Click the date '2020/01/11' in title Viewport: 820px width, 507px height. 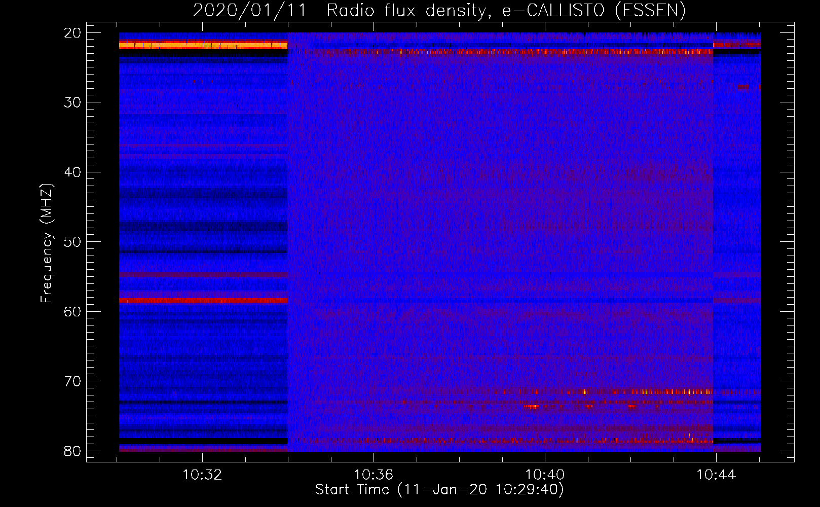point(249,11)
